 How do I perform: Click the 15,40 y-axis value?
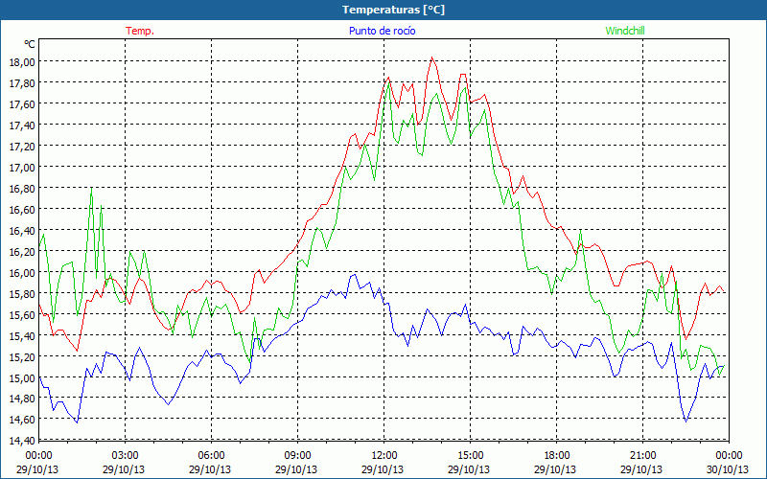(x=22, y=335)
